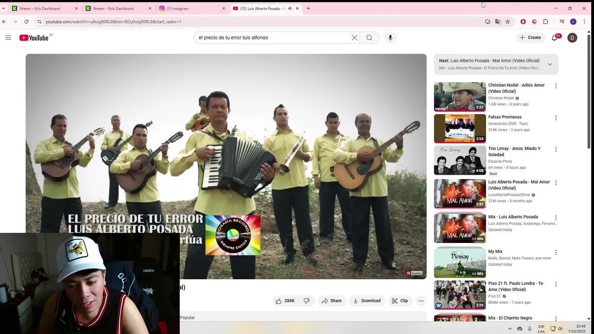
Task: View site information icon in address bar
Action: coord(39,21)
